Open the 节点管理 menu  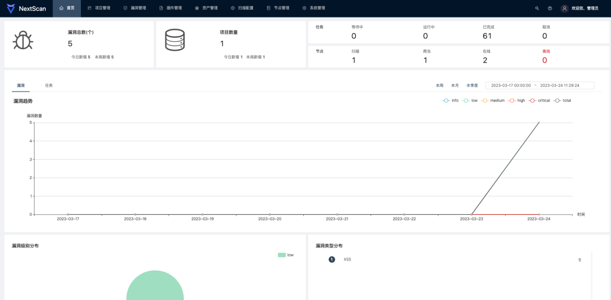click(278, 8)
